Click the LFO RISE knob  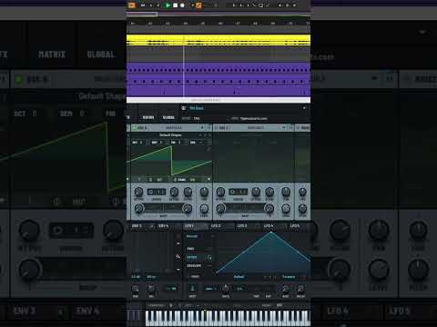point(285,289)
